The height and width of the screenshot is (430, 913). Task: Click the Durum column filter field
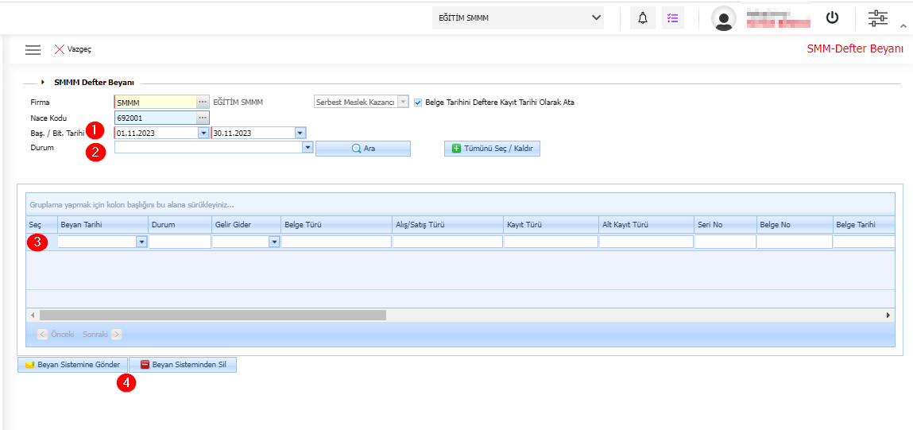tap(180, 242)
